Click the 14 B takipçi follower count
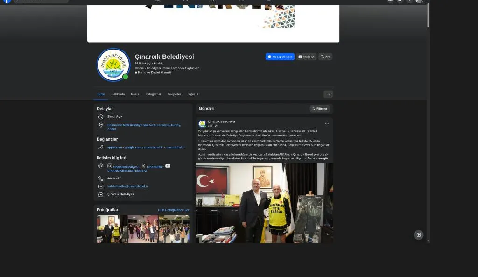The height and width of the screenshot is (277, 478). coord(143,63)
